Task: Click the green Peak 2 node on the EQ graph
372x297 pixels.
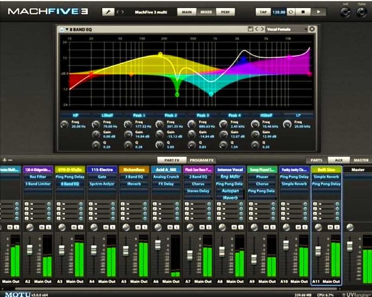Action: pos(177,95)
